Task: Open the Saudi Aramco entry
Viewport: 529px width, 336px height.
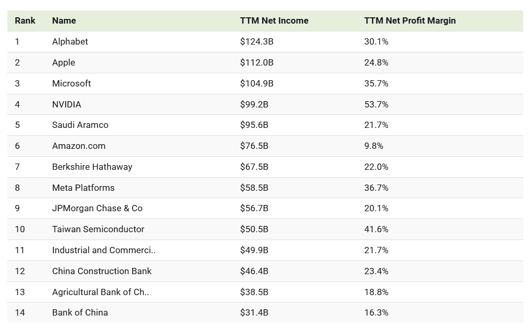Action: coord(80,125)
